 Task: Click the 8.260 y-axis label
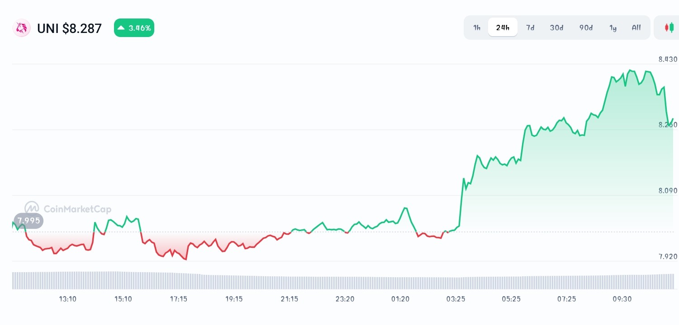coord(668,125)
